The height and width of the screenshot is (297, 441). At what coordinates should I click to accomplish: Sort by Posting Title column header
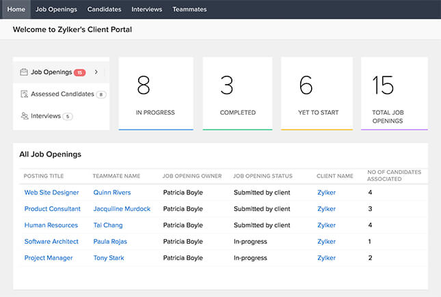[44, 176]
